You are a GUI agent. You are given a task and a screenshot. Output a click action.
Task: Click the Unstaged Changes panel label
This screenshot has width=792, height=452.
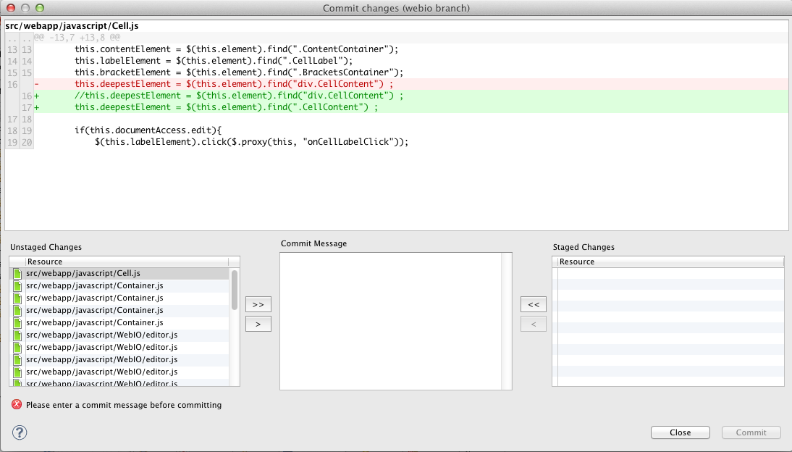coord(46,247)
